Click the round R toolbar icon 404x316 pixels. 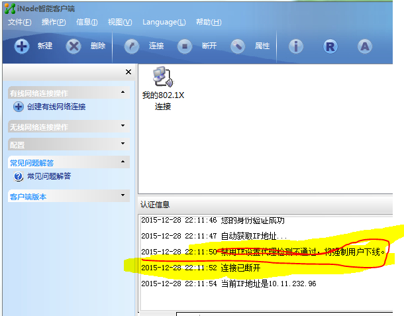point(330,46)
